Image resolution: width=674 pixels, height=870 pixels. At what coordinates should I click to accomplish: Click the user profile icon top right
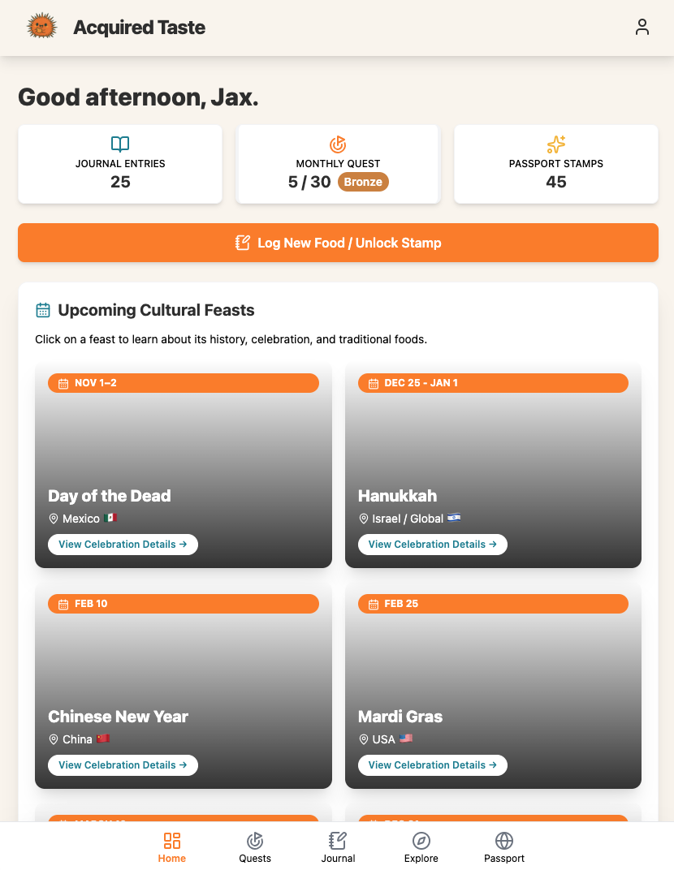[642, 27]
